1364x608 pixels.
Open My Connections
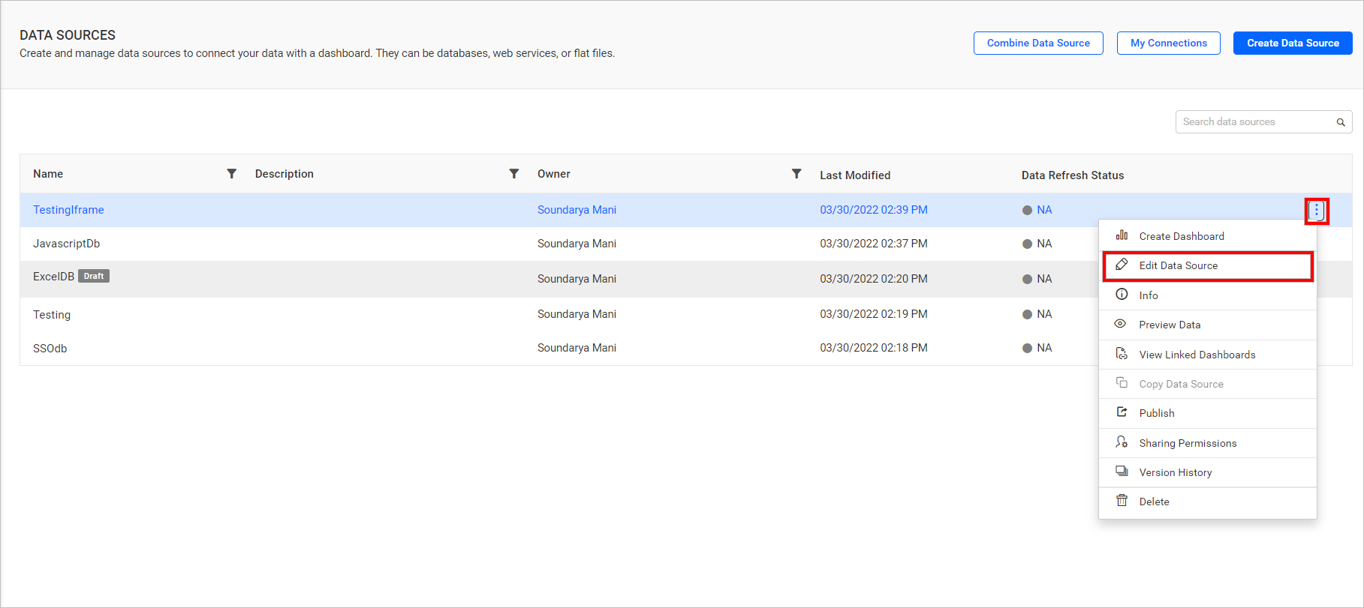tap(1168, 43)
